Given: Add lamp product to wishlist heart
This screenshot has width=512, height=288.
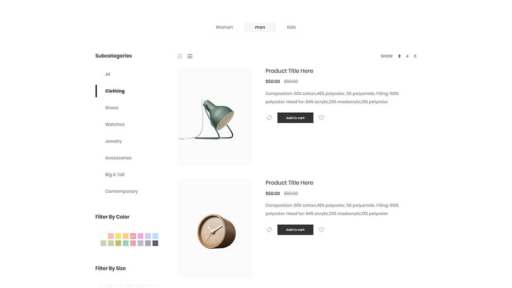Looking at the screenshot, I should click(321, 118).
